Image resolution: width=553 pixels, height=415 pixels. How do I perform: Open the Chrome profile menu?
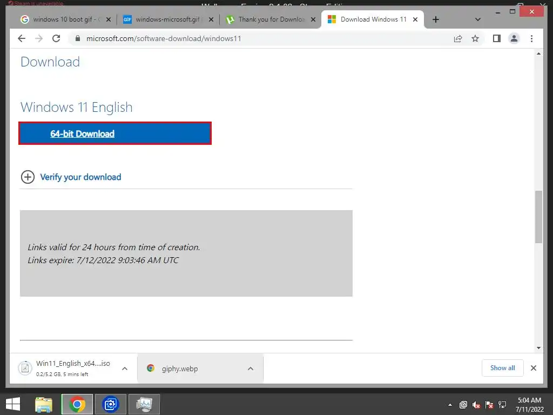pyautogui.click(x=514, y=38)
